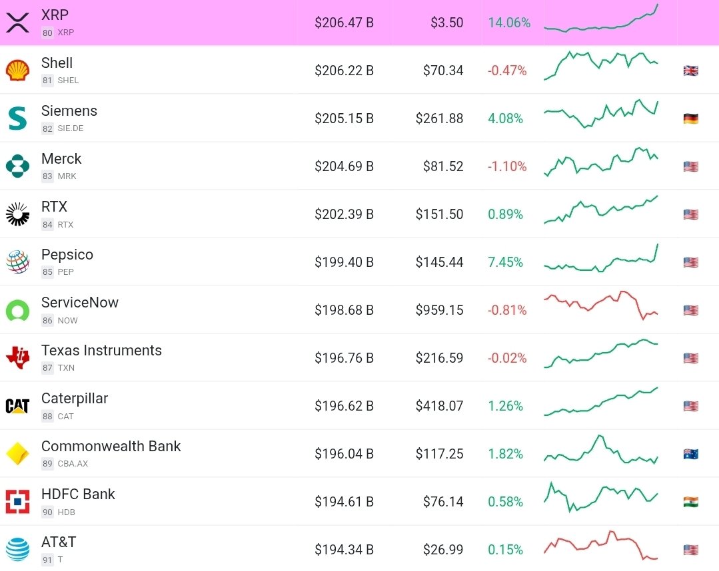Click the Commonwealth Bank yellow diamond logo

(17, 454)
